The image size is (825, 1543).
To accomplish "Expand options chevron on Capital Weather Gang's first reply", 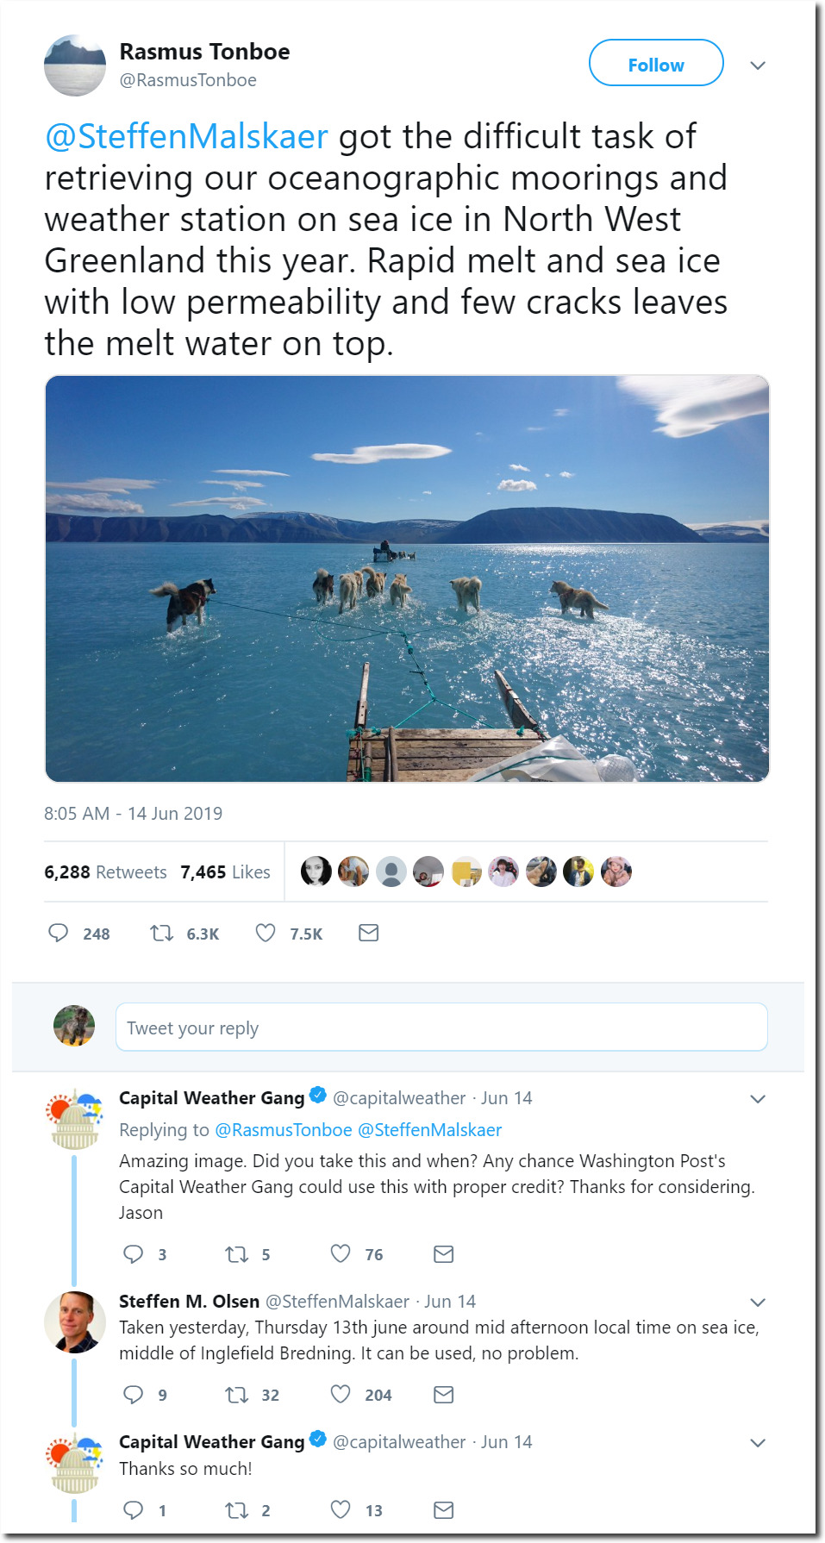I will pos(758,1099).
